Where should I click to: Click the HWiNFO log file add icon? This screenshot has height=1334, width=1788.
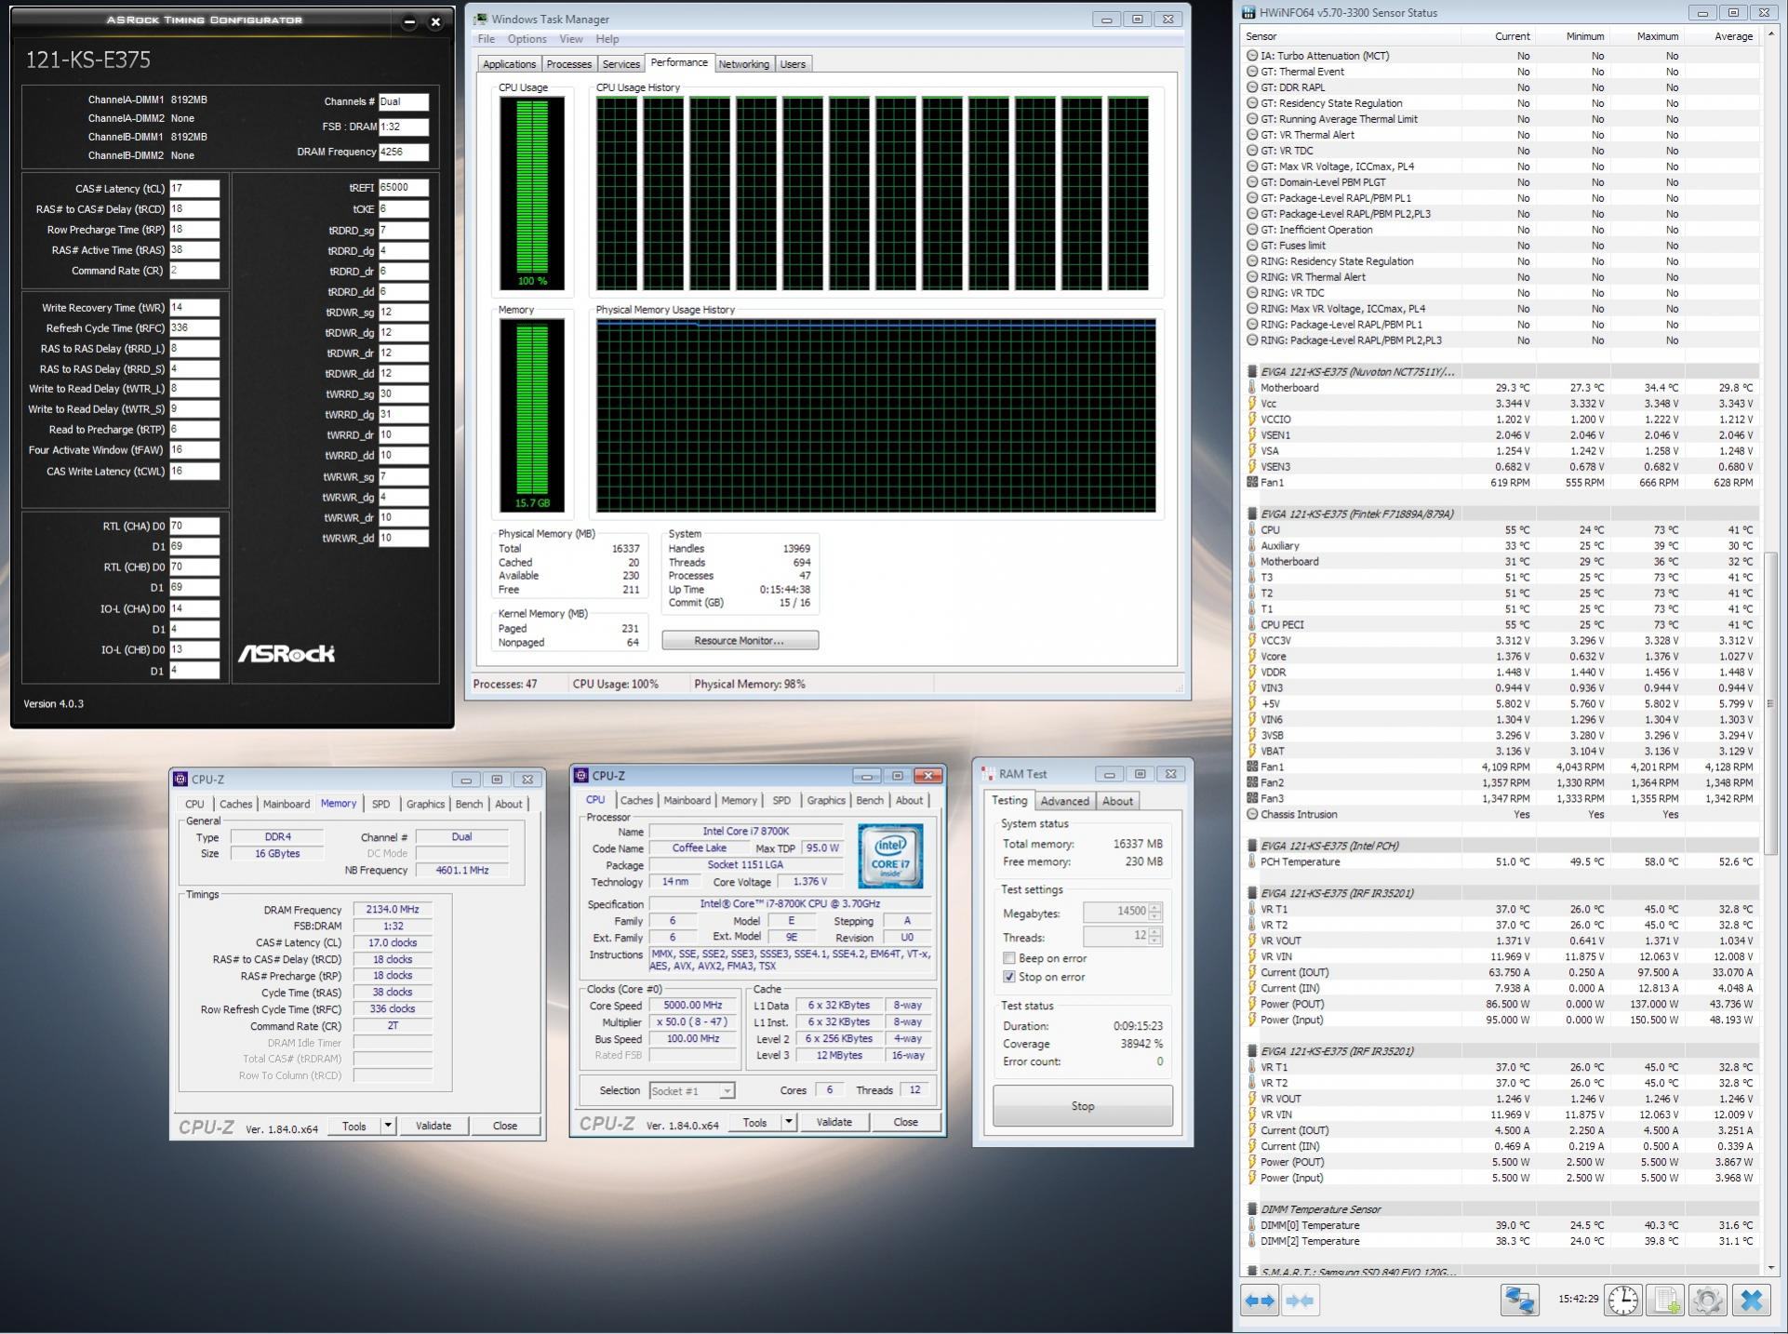click(x=1665, y=1301)
